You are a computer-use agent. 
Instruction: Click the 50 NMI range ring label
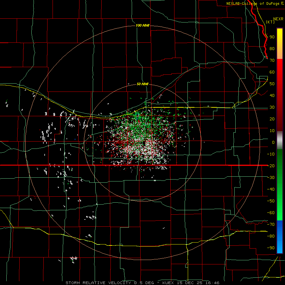pyautogui.click(x=142, y=84)
